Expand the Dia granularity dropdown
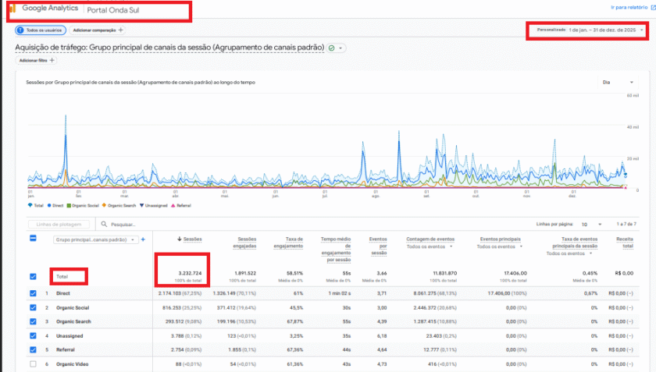 point(618,83)
